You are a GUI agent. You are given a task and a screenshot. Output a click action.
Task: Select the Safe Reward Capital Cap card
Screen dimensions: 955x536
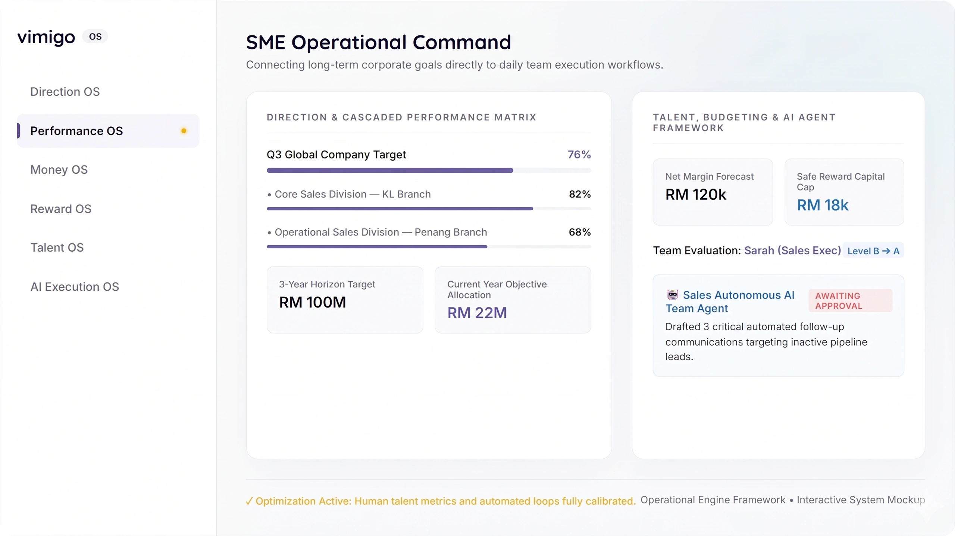844,192
